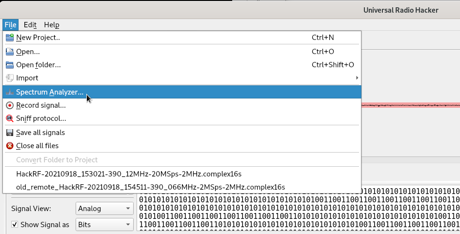Open the Show Signal as Bits dropdown
This screenshot has height=234, width=460.
(104, 225)
